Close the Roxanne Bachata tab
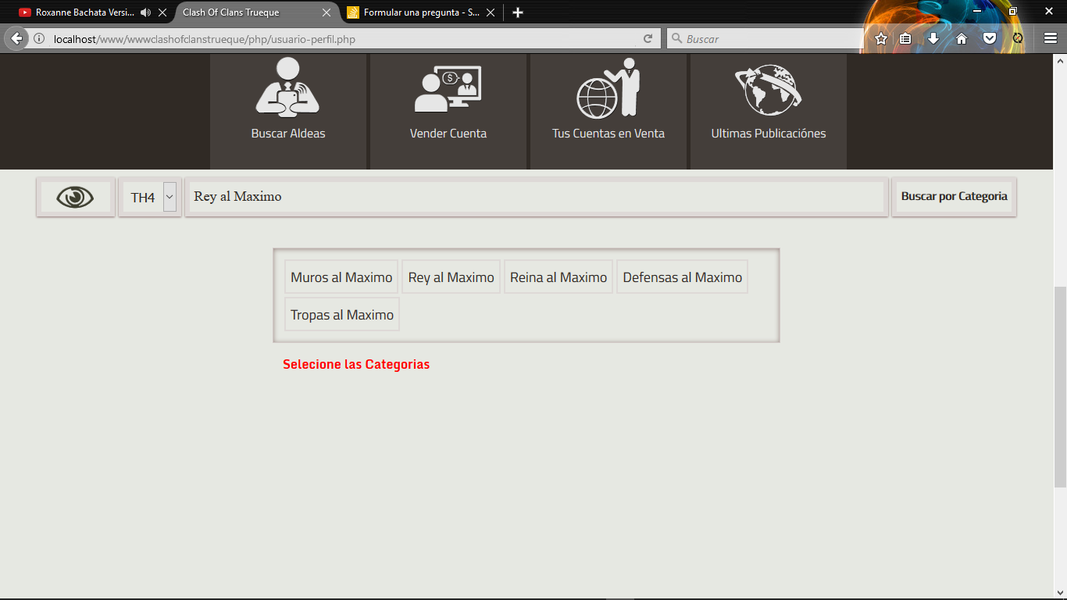 (x=162, y=12)
